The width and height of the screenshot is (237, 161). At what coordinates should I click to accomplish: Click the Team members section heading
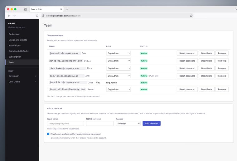[x=55, y=36]
